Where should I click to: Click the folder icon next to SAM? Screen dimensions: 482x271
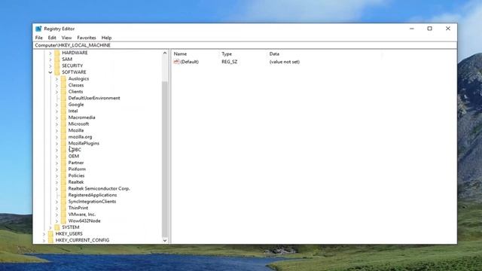pos(57,59)
